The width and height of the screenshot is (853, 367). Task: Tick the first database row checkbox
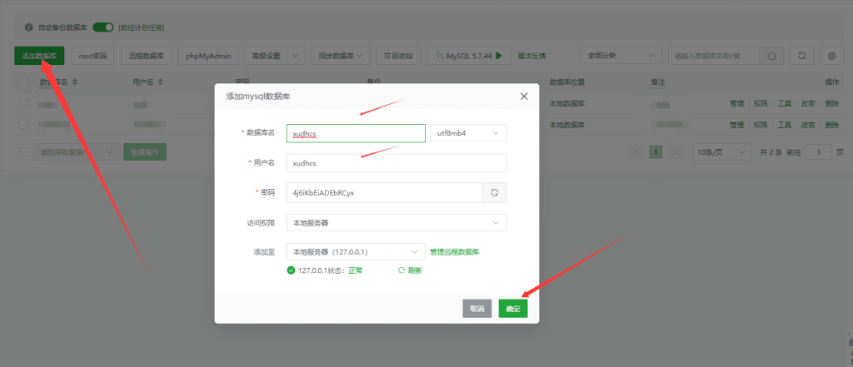pyautogui.click(x=24, y=103)
